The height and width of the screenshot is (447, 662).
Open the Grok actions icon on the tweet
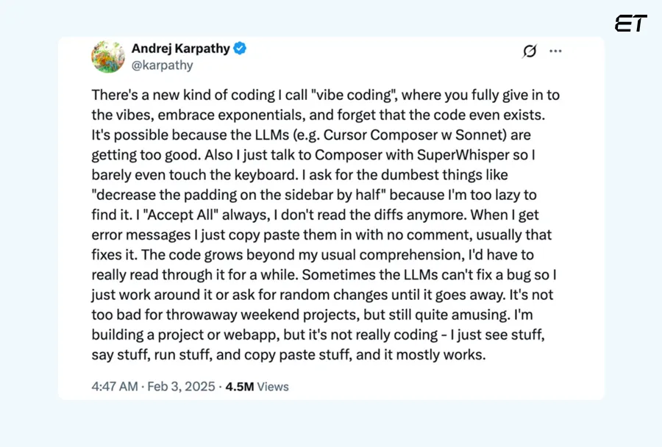(x=530, y=51)
